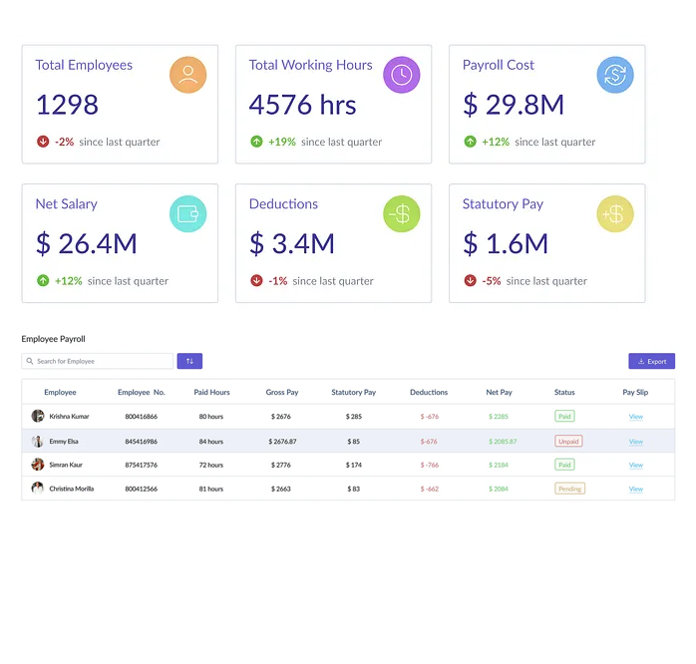696x664 pixels.
Task: Click the Total Working Hours clock icon
Action: point(401,75)
